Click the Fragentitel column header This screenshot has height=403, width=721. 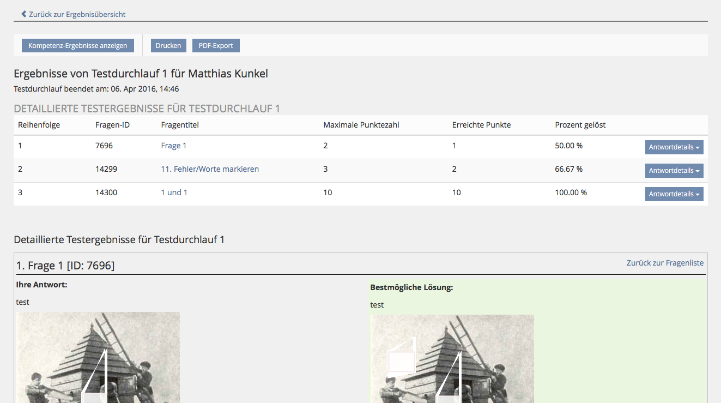(x=180, y=125)
